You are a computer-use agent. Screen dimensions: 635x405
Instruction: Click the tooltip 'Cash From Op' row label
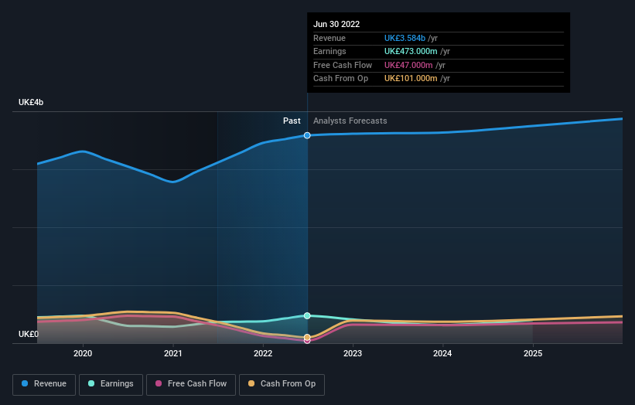340,79
